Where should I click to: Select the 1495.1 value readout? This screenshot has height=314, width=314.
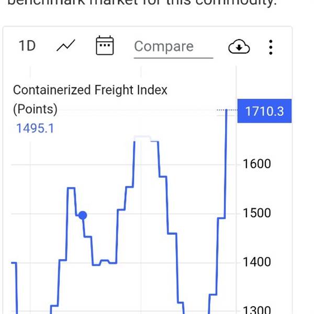pos(35,128)
